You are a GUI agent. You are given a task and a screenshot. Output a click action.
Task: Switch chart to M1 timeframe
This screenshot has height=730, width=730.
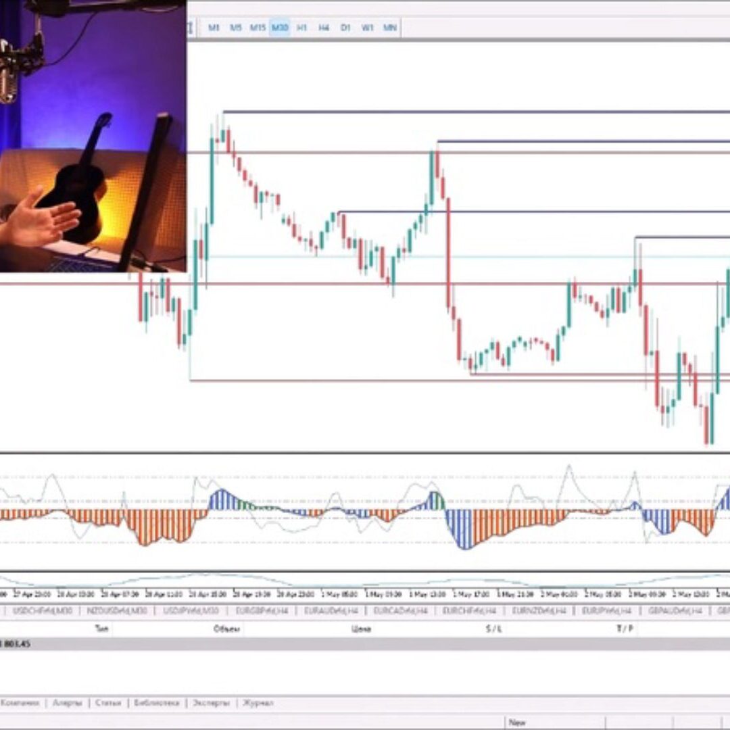point(214,28)
